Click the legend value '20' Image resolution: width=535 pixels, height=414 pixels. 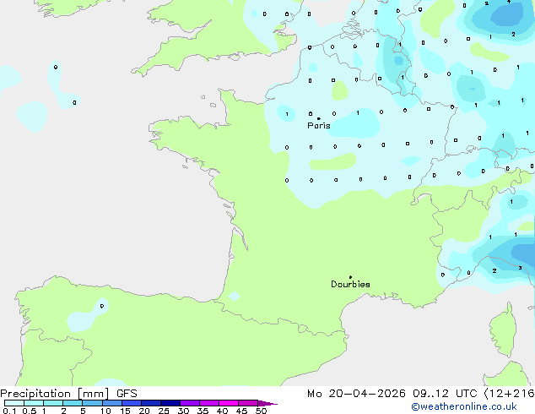144,411
